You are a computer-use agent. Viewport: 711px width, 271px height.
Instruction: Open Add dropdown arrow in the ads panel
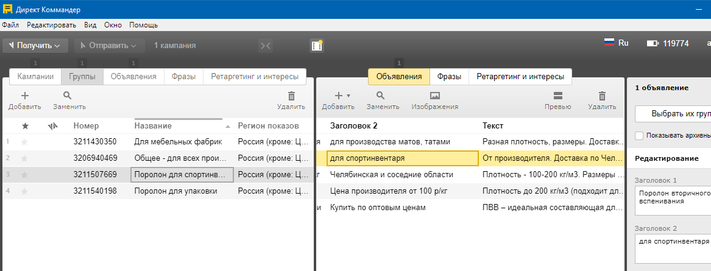pyautogui.click(x=348, y=96)
